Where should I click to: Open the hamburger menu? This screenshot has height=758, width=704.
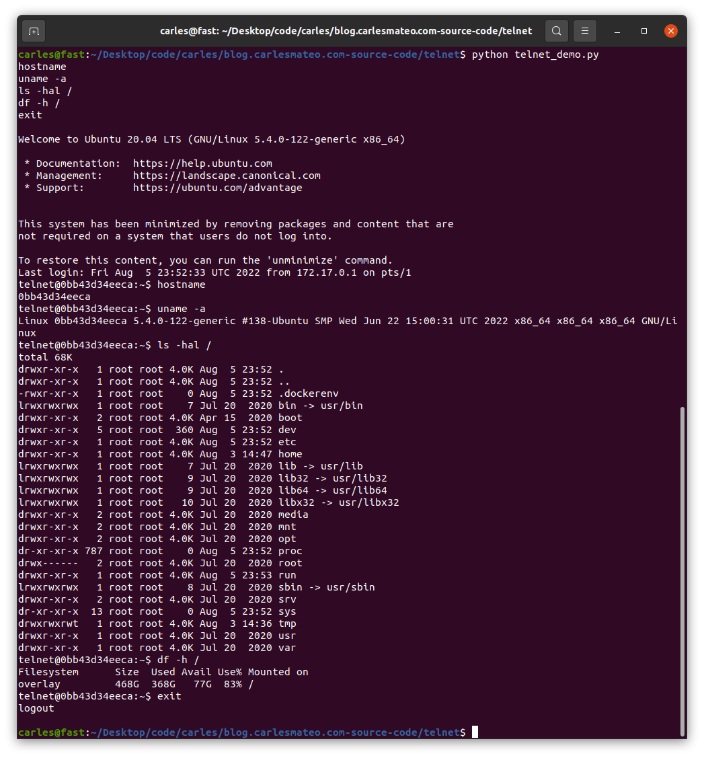pos(585,32)
